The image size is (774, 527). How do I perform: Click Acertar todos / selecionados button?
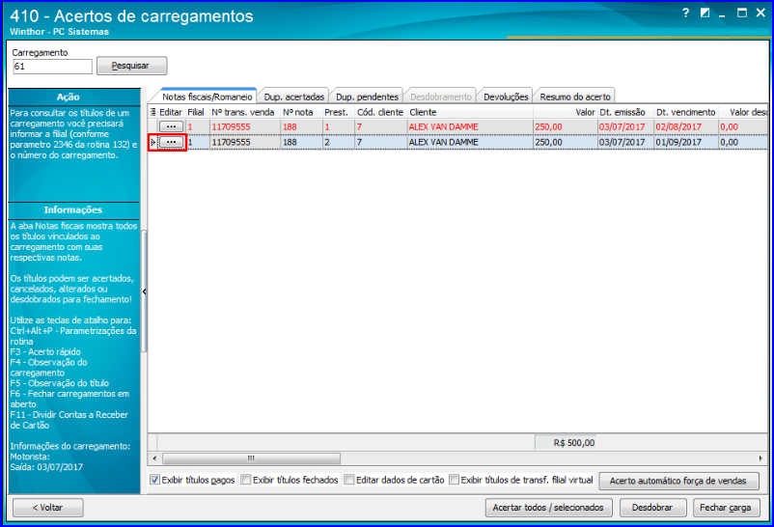[x=548, y=508]
